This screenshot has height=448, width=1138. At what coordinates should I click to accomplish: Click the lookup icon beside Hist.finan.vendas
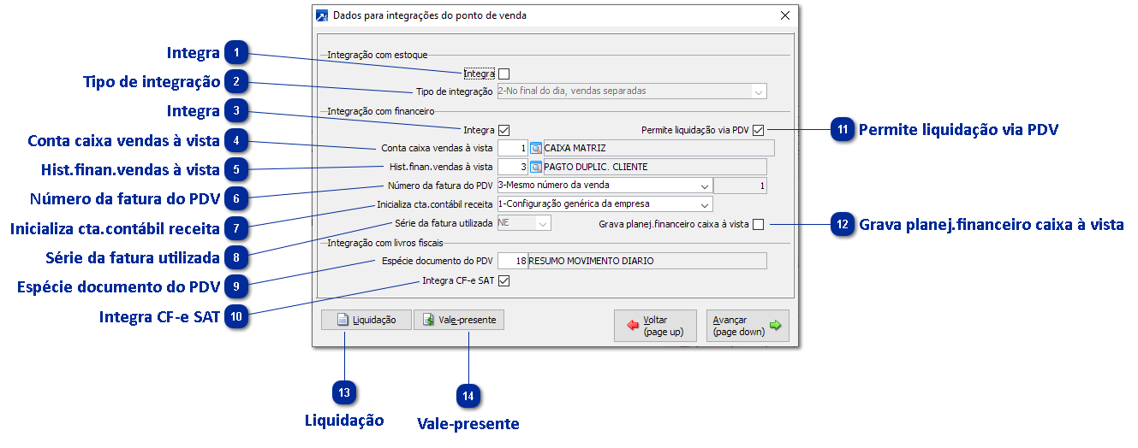click(536, 167)
